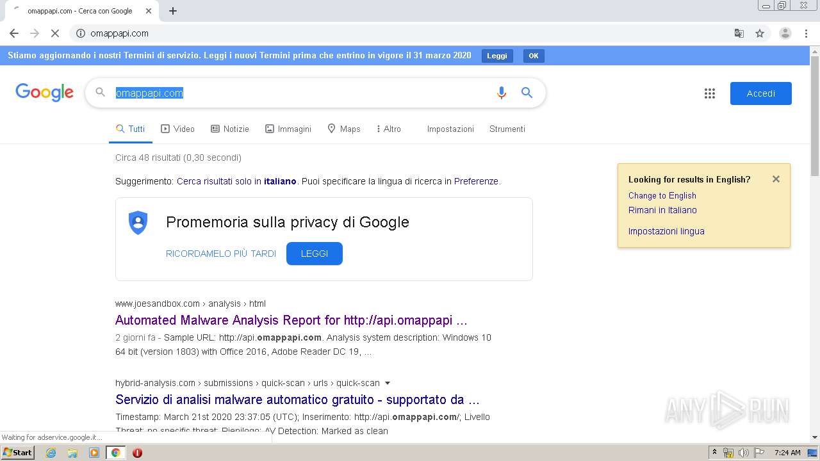Dismiss the English results popup with X

(x=776, y=179)
